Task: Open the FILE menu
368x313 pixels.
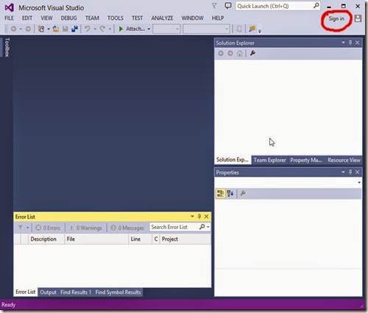Action: pos(9,18)
